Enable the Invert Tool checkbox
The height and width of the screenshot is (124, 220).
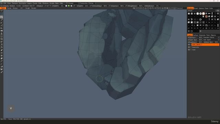tap(24, 6)
